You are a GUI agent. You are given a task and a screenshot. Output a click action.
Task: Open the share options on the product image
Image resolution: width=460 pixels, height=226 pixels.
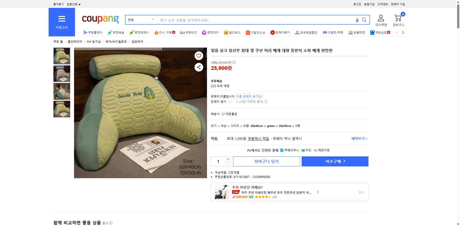199,67
